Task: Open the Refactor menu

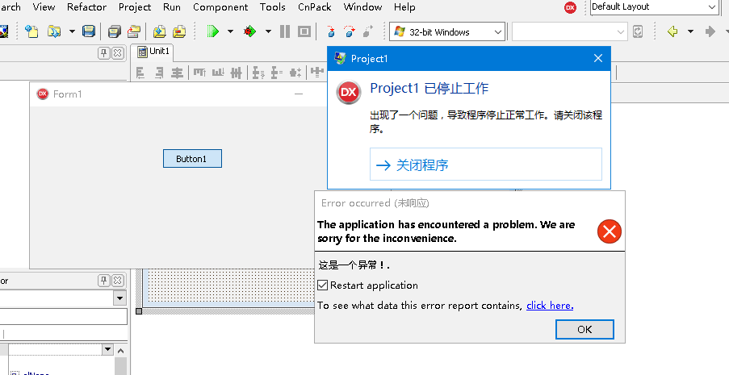Action: click(x=86, y=7)
